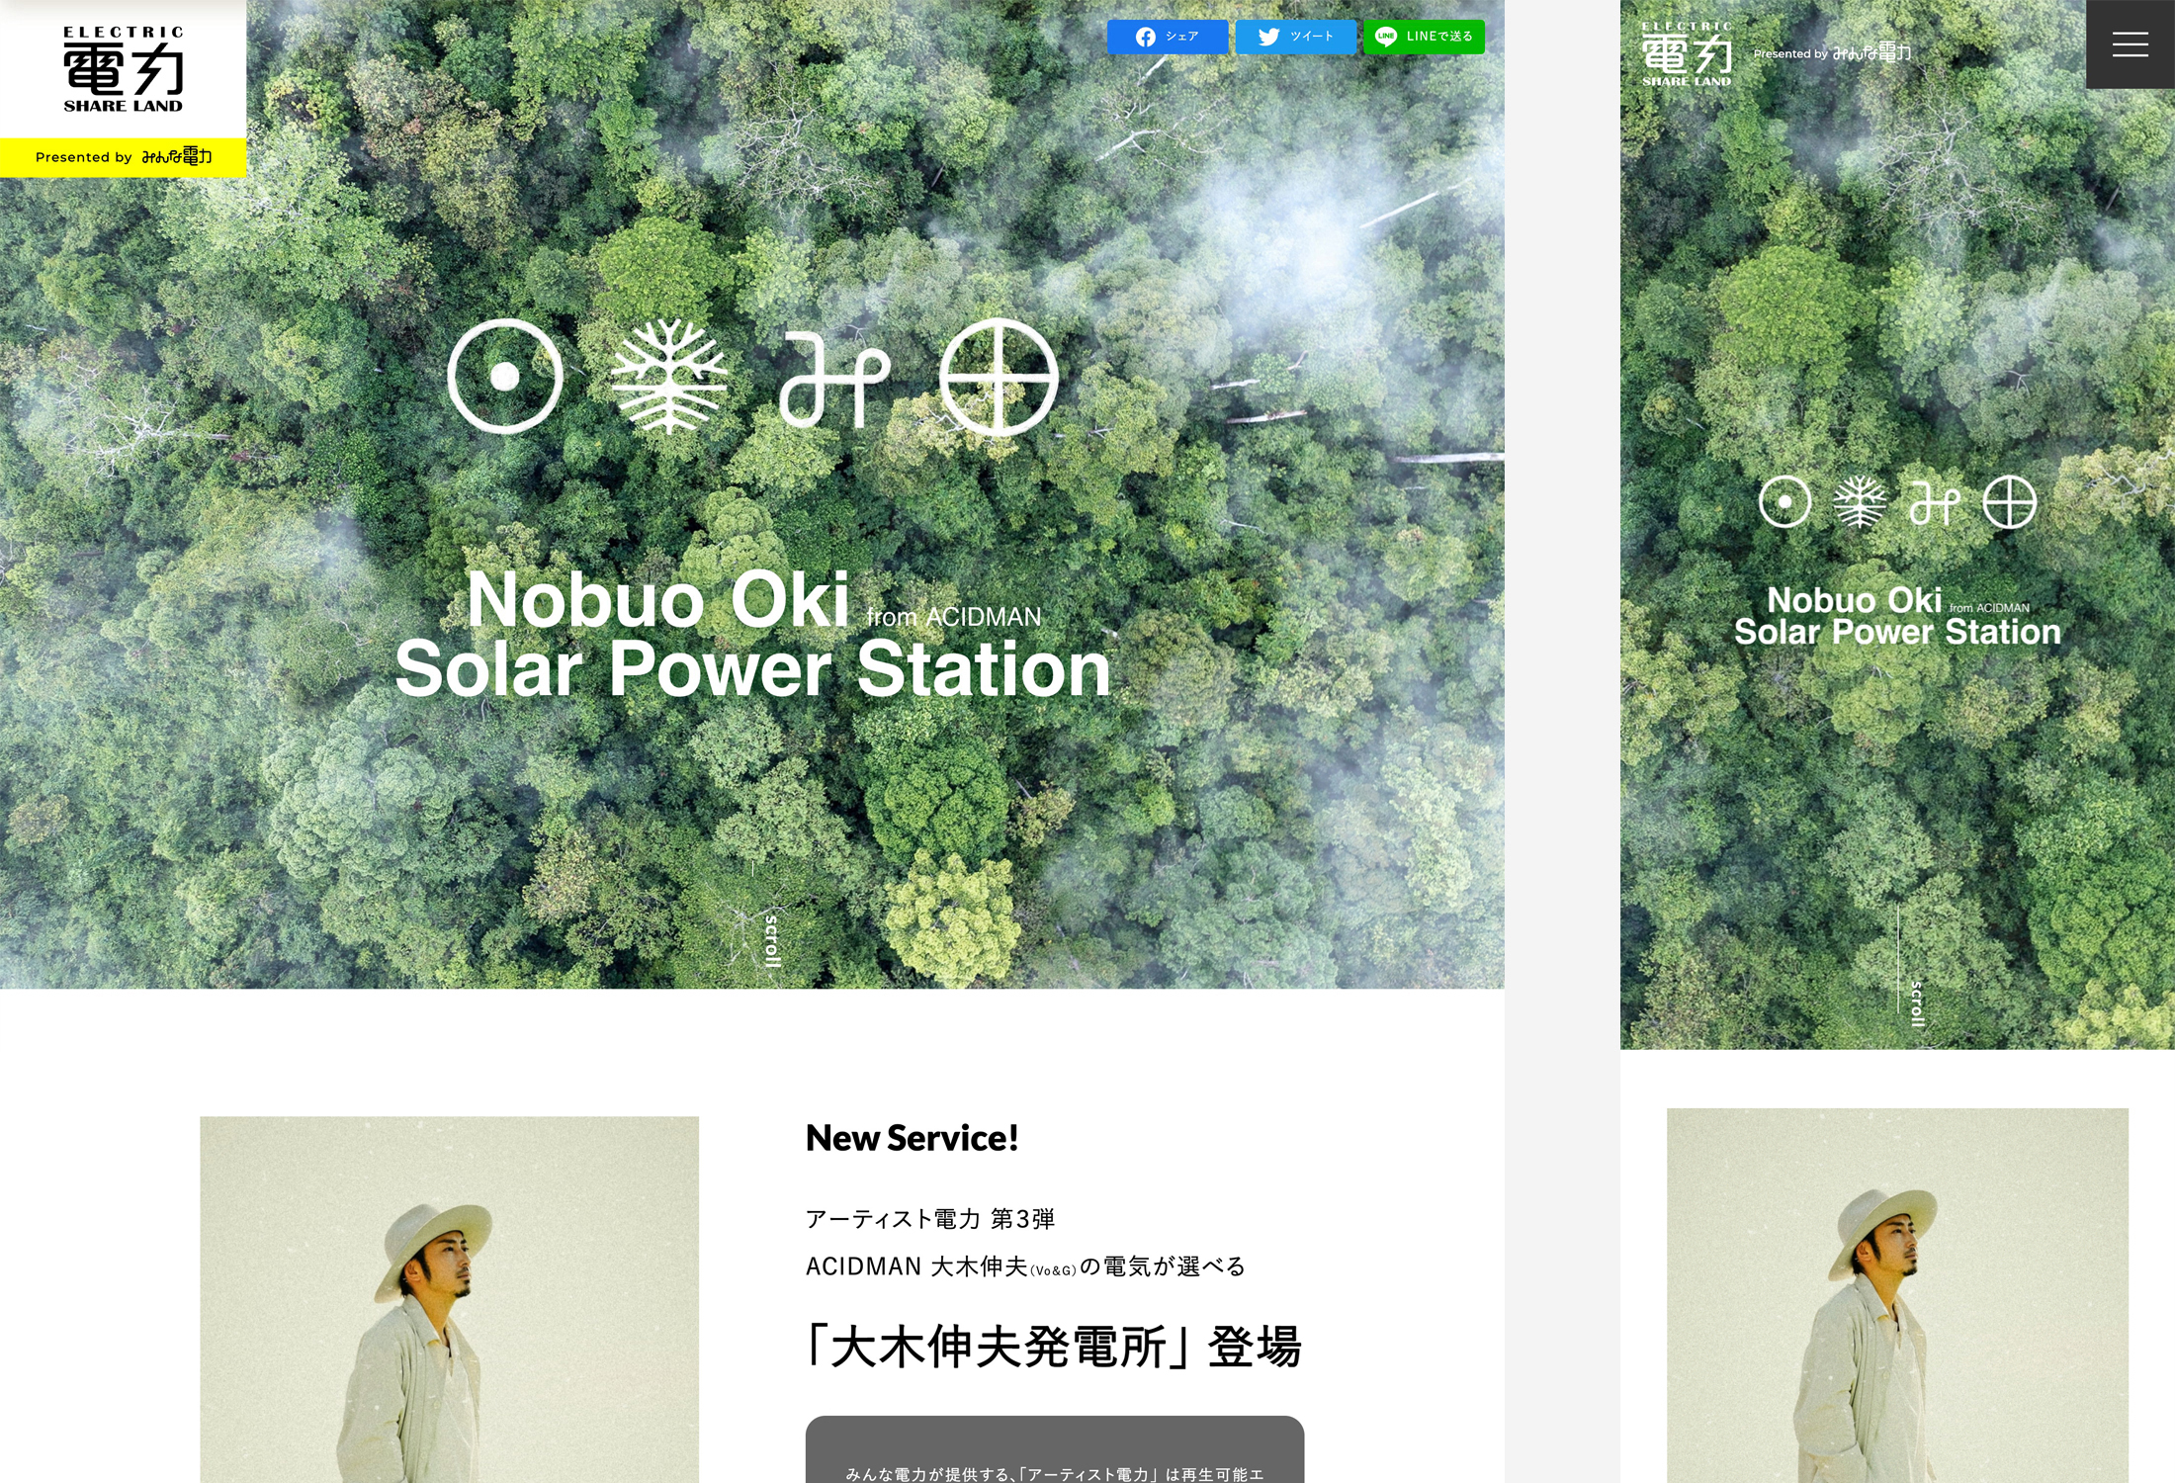Click the mobile Presented by みんな電力 text
This screenshot has width=2175, height=1483.
click(x=1832, y=53)
